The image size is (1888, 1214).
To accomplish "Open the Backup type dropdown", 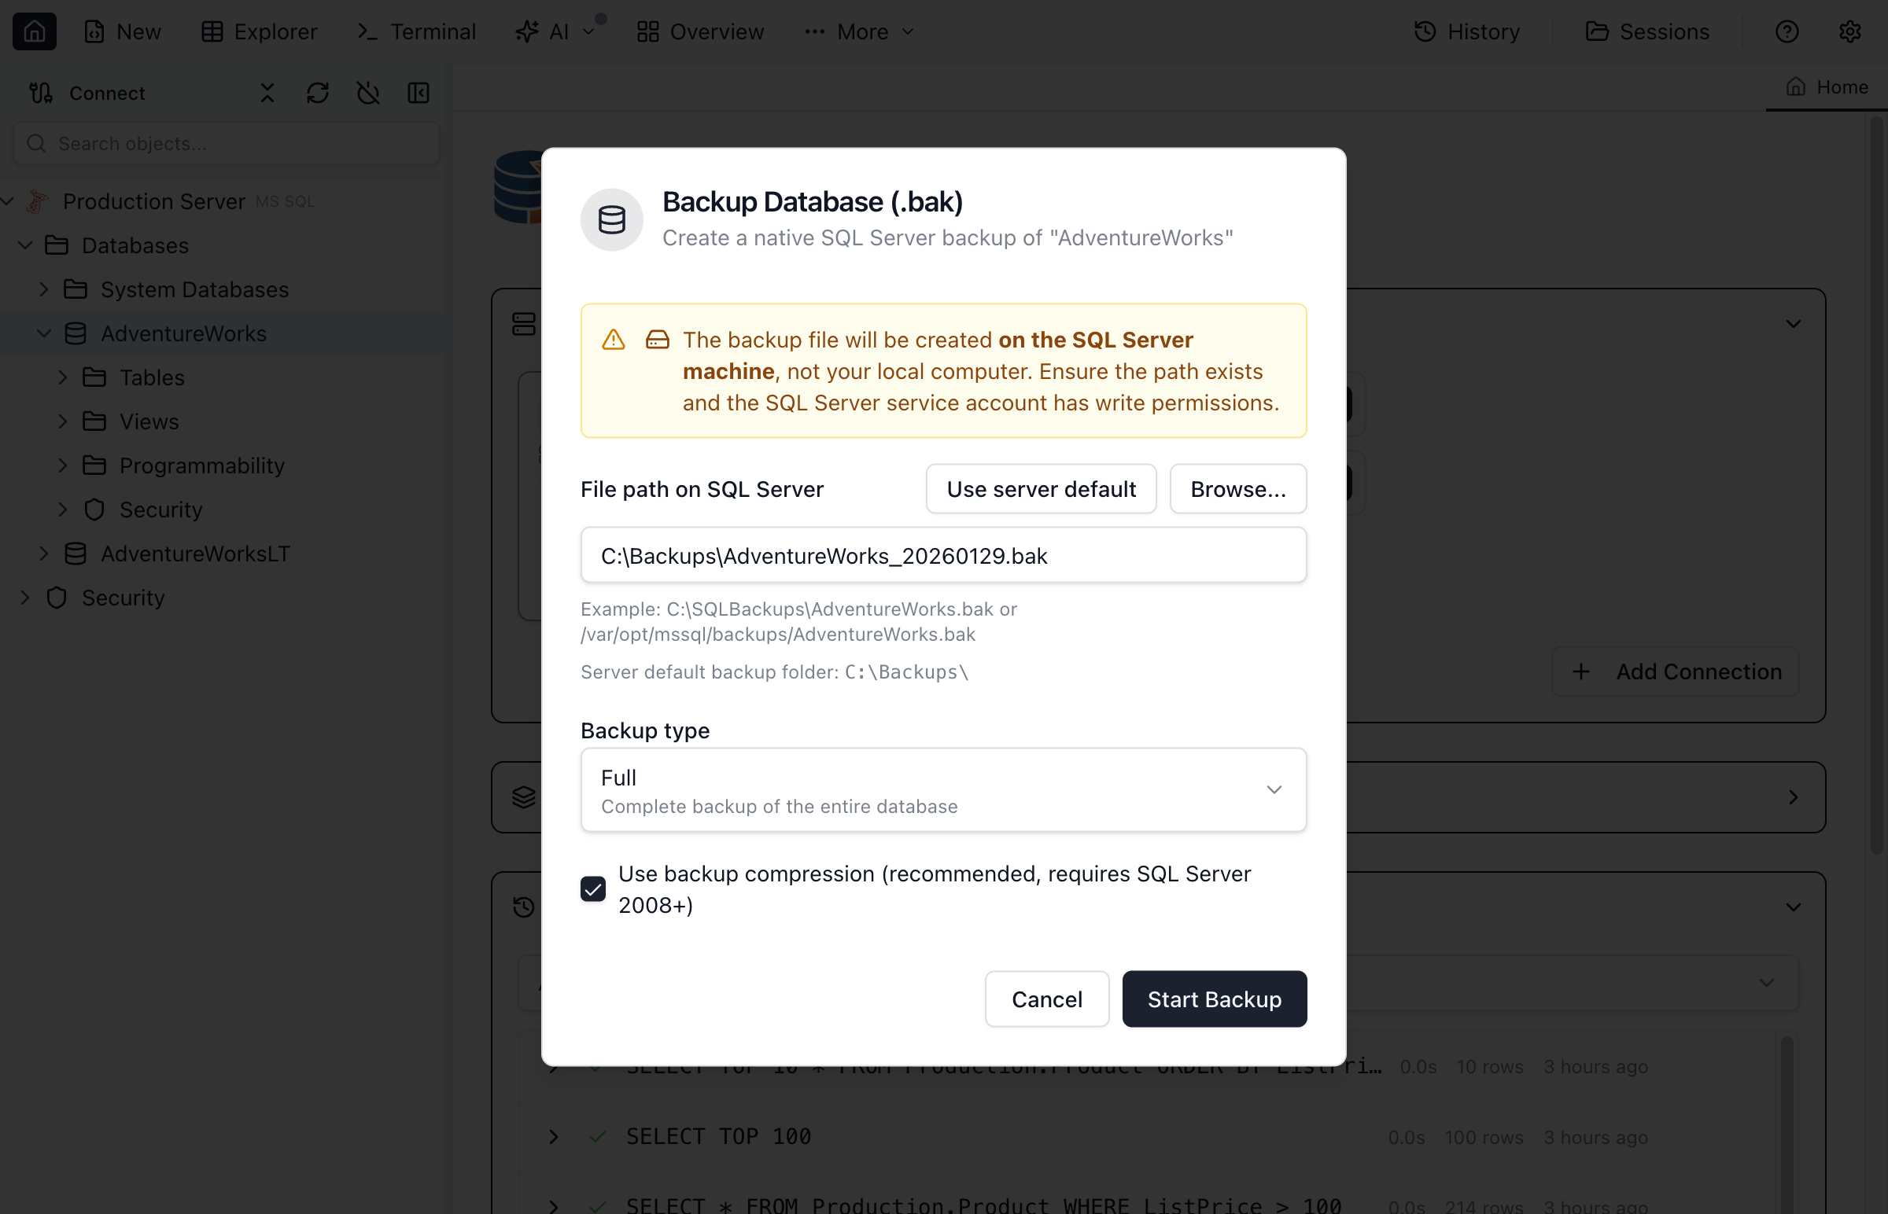I will 943,790.
